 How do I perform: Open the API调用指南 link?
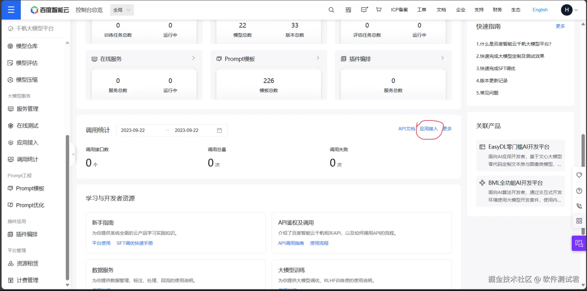[291, 243]
